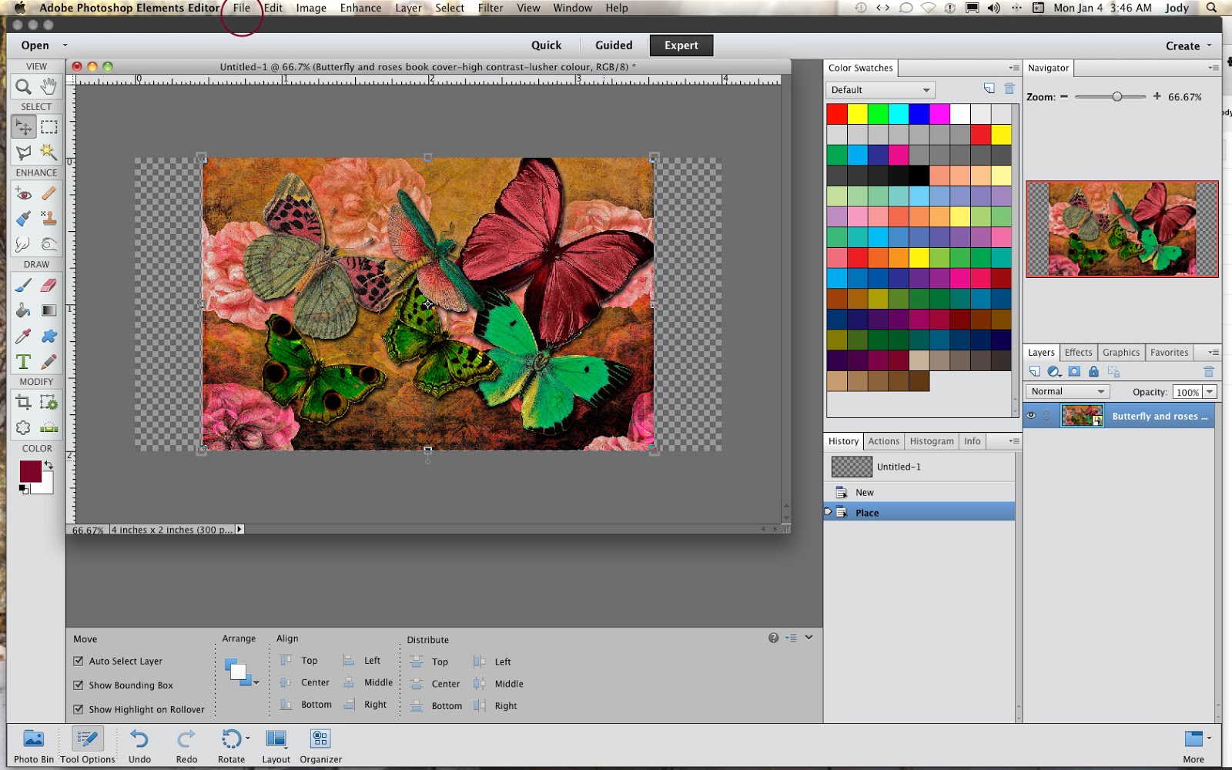Toggle the Tool Options panel
The image size is (1232, 770).
(88, 746)
